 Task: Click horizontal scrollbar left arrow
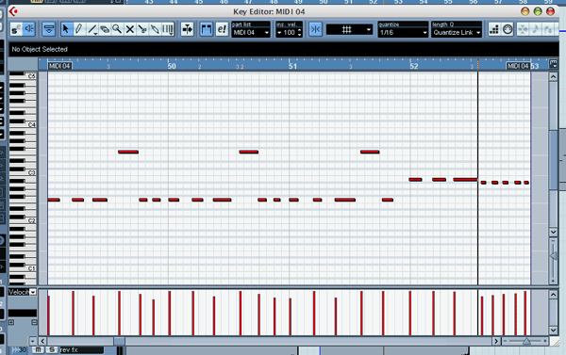click(x=42, y=341)
